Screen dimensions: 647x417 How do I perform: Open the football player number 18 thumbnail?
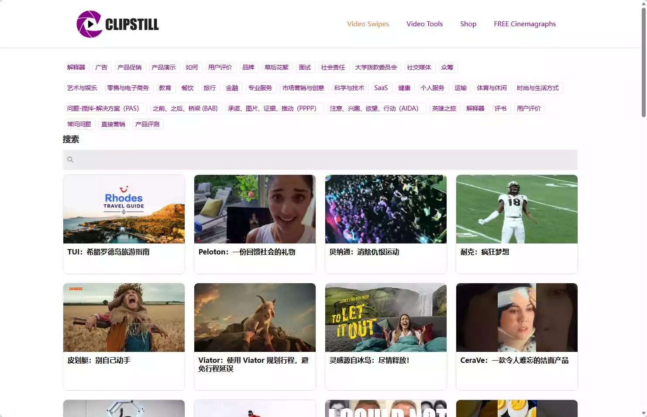click(x=517, y=209)
